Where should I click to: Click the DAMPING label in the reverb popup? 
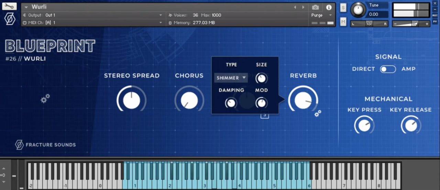pyautogui.click(x=231, y=90)
